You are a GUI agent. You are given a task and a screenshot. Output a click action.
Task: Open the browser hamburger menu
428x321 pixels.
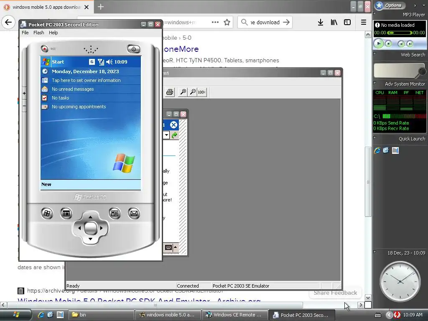(x=364, y=22)
